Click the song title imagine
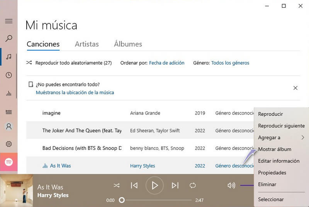The image size is (309, 207). point(51,113)
